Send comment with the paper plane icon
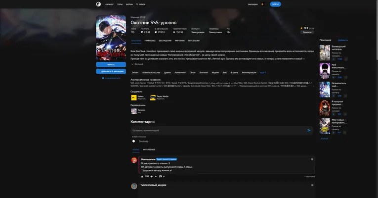The height and width of the screenshot is (198, 378). (x=309, y=130)
